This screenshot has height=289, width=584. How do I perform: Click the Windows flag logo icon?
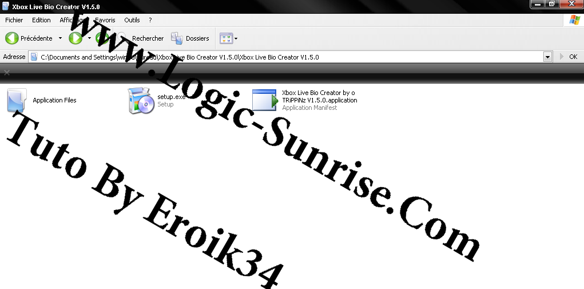(574, 20)
